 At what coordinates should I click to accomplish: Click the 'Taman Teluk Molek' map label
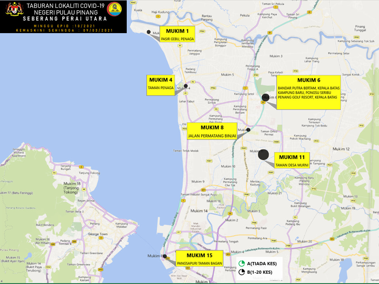pos(186,151)
